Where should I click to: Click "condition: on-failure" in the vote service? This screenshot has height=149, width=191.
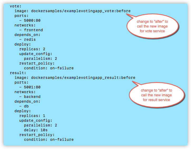(x=49, y=68)
